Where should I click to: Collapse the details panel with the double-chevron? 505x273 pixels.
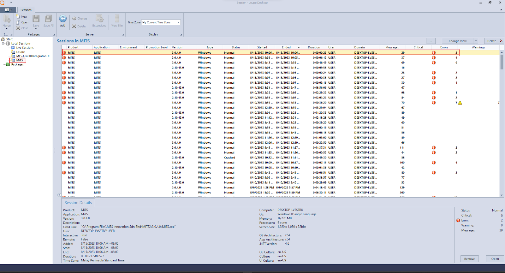[x=59, y=195]
